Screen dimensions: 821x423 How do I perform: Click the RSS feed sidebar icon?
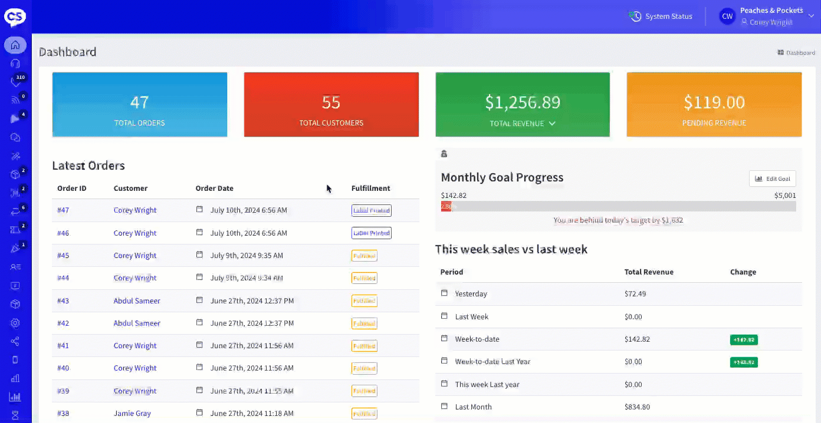click(x=15, y=100)
